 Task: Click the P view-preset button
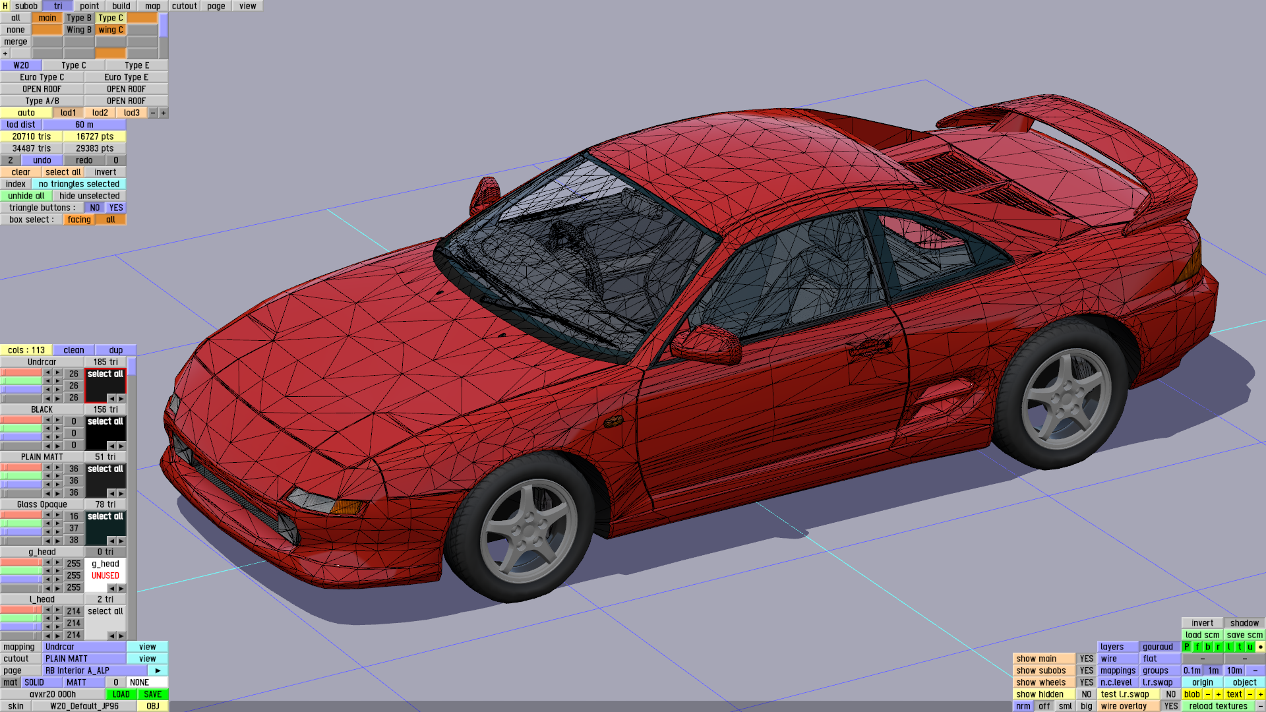click(1187, 647)
